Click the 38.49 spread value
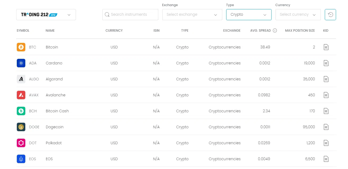 (x=265, y=47)
